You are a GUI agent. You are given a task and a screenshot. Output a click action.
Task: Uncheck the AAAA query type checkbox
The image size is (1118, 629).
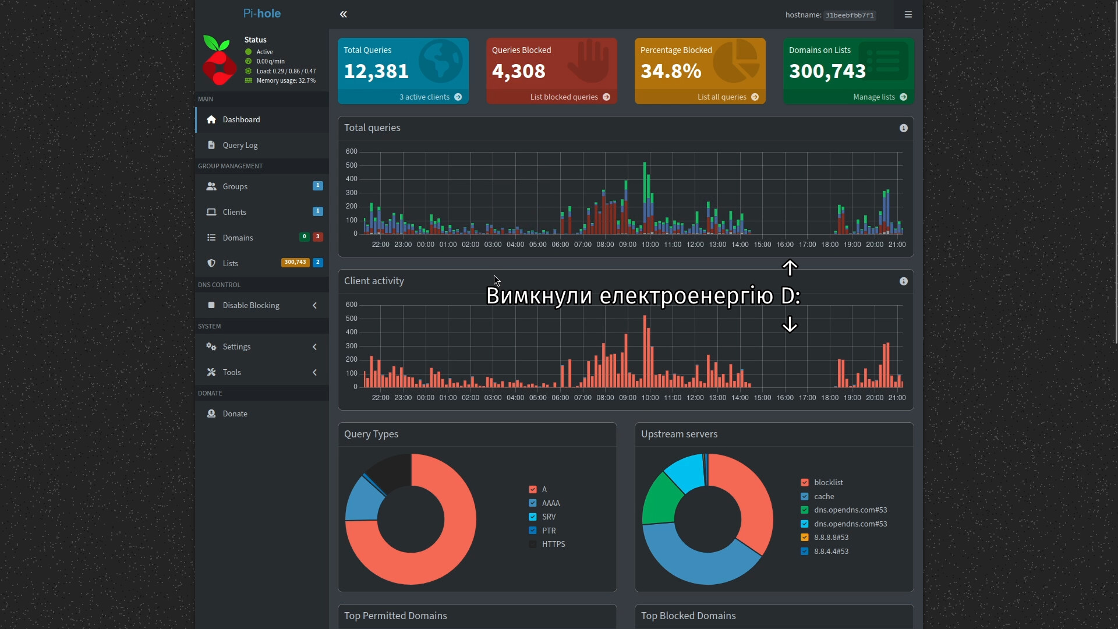click(532, 503)
